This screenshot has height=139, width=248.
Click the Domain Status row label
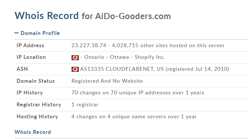(x=35, y=81)
